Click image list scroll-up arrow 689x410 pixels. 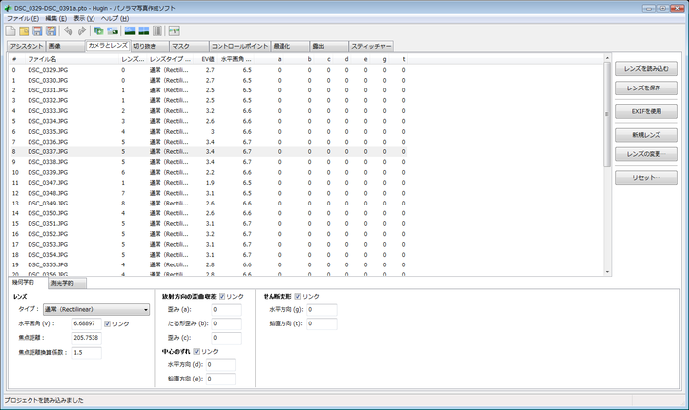[607, 58]
